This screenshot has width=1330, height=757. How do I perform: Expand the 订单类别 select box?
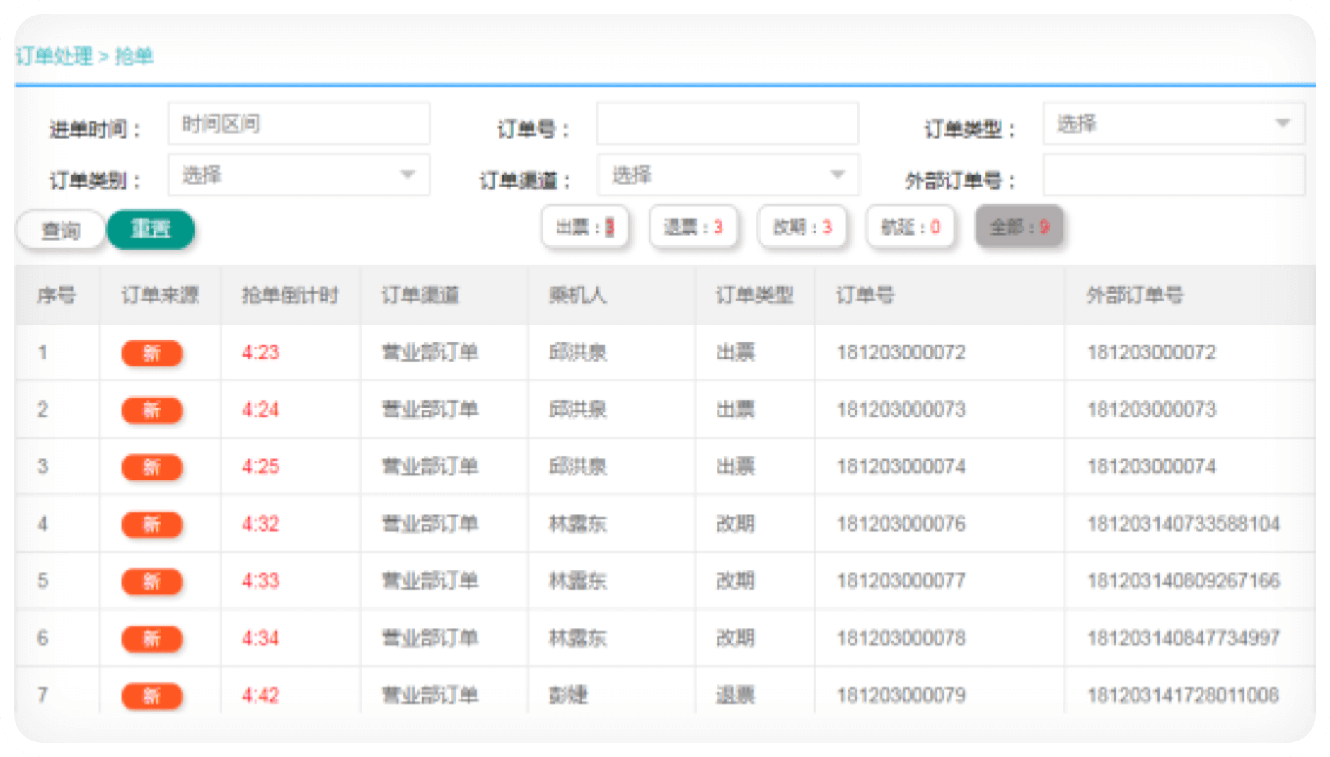pyautogui.click(x=299, y=175)
